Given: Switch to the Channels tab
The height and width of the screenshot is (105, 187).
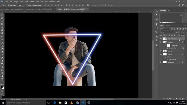Looking at the screenshot, I should pos(168,25).
